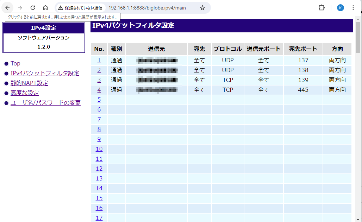Image resolution: width=362 pixels, height=222 pixels.
Task: Open the browser extensions puzzle icon
Action: [322, 8]
